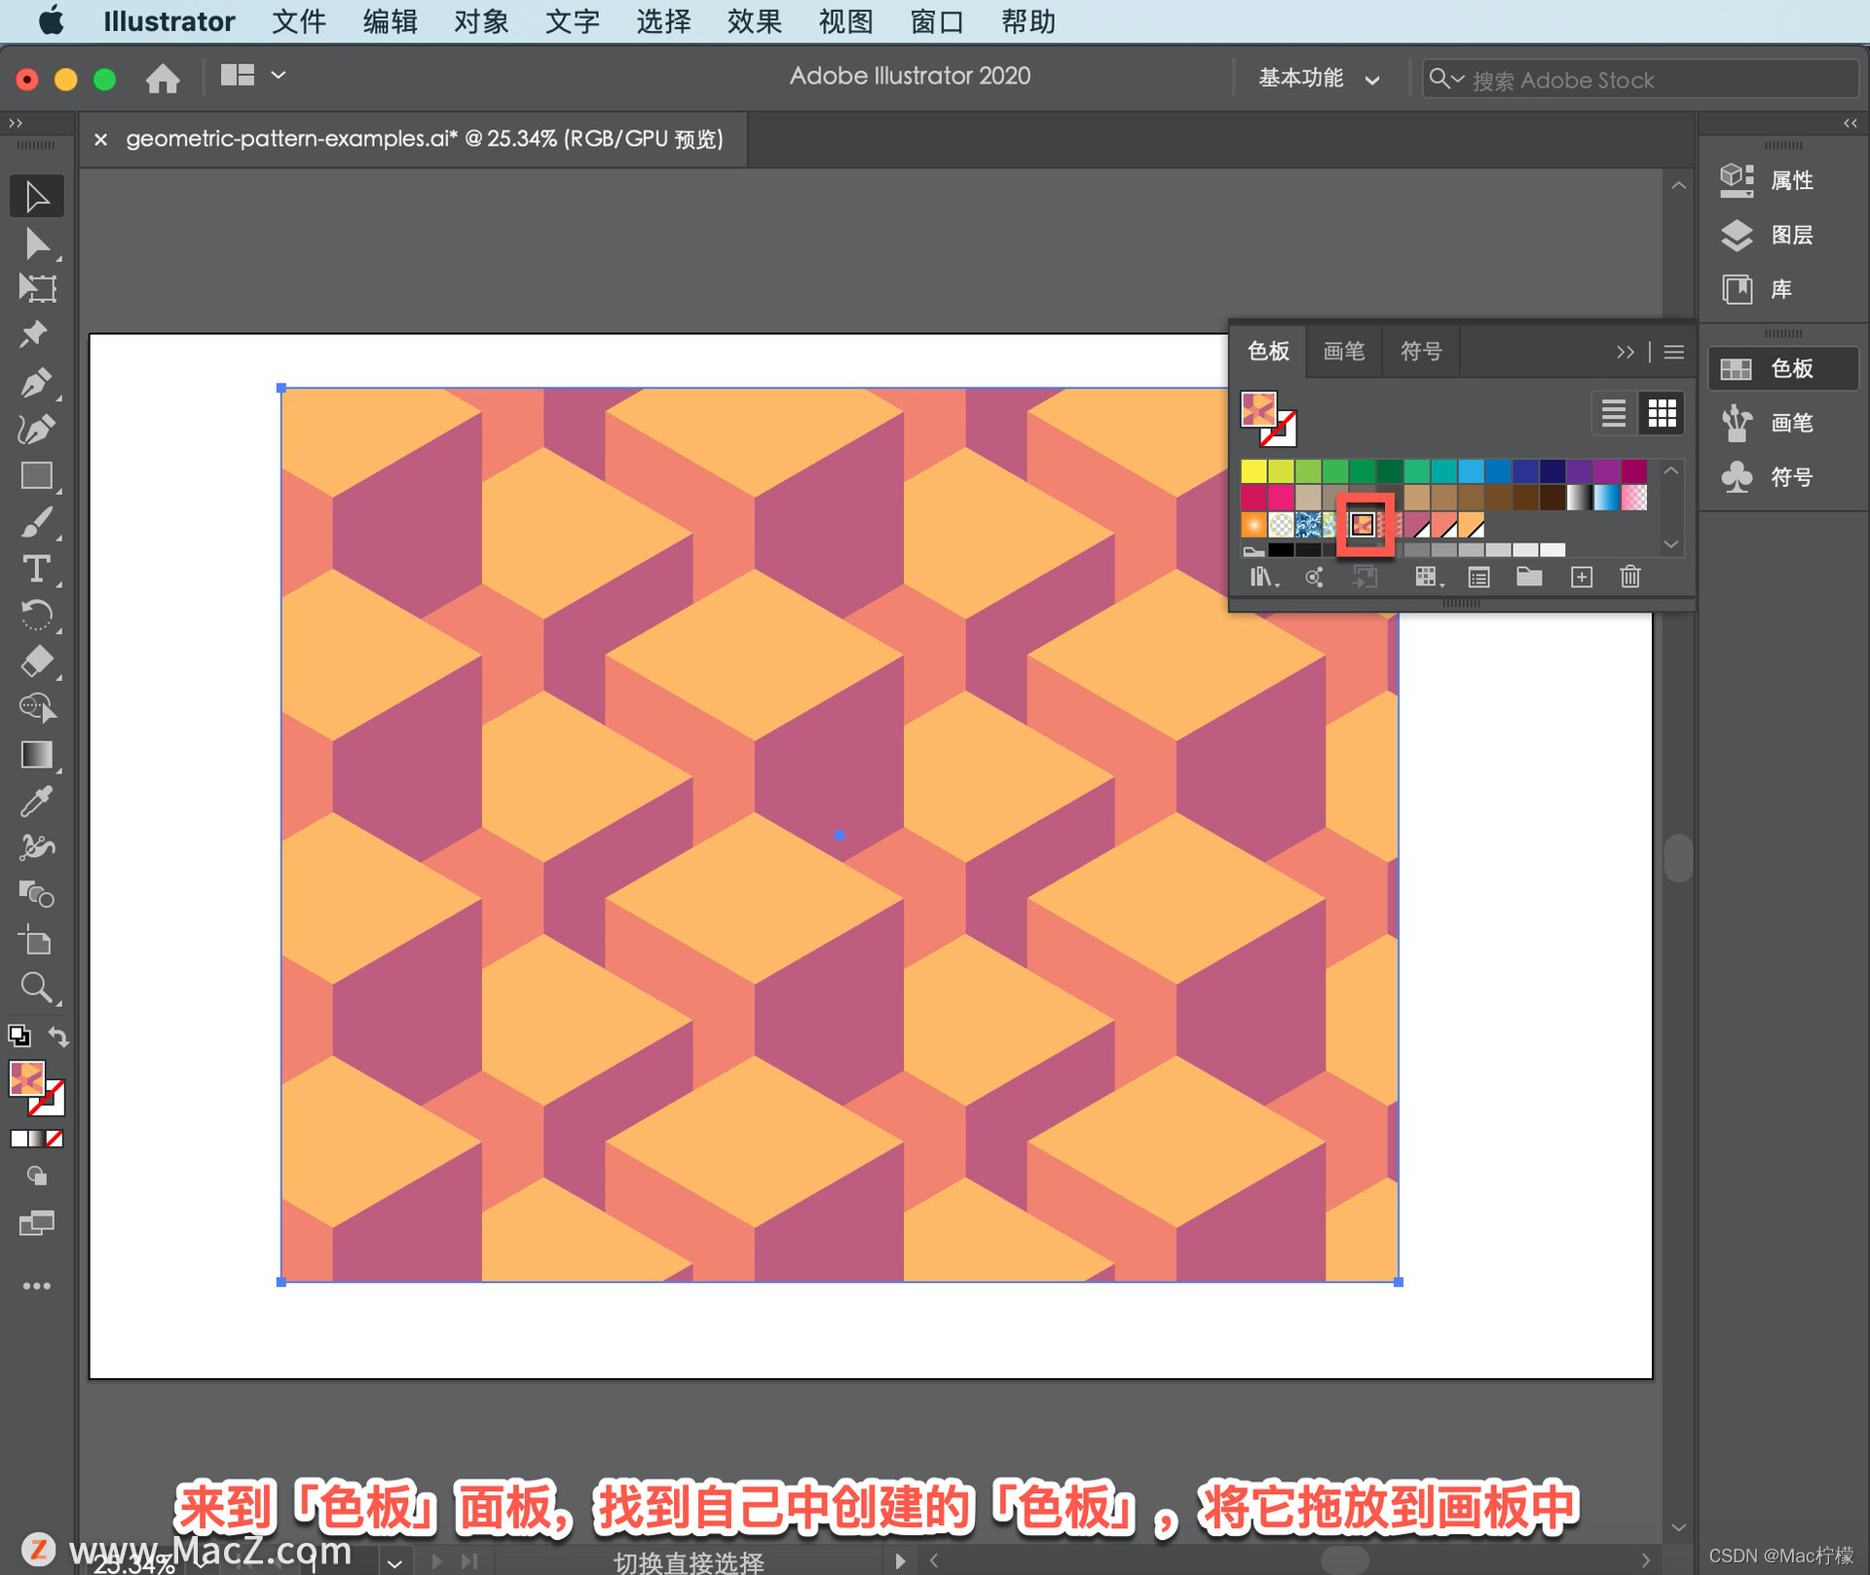Click the New Color Group folder icon

pyautogui.click(x=1529, y=578)
